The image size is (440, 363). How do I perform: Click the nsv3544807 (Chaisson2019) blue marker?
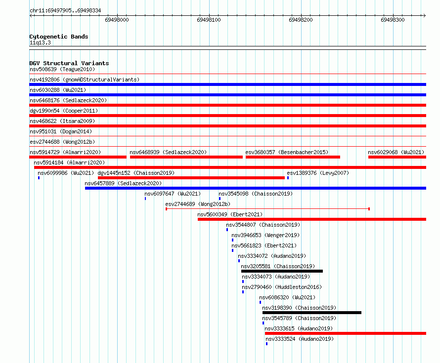(x=227, y=230)
